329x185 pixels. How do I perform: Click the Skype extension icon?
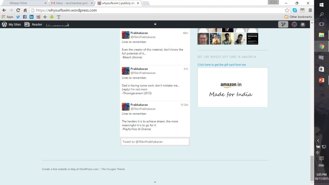tap(295, 10)
